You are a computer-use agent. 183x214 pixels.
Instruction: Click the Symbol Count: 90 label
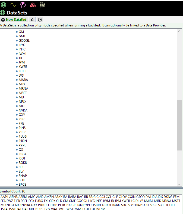[x=12, y=191]
